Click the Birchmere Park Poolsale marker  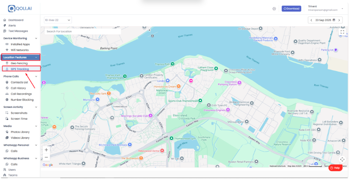[x=130, y=145]
